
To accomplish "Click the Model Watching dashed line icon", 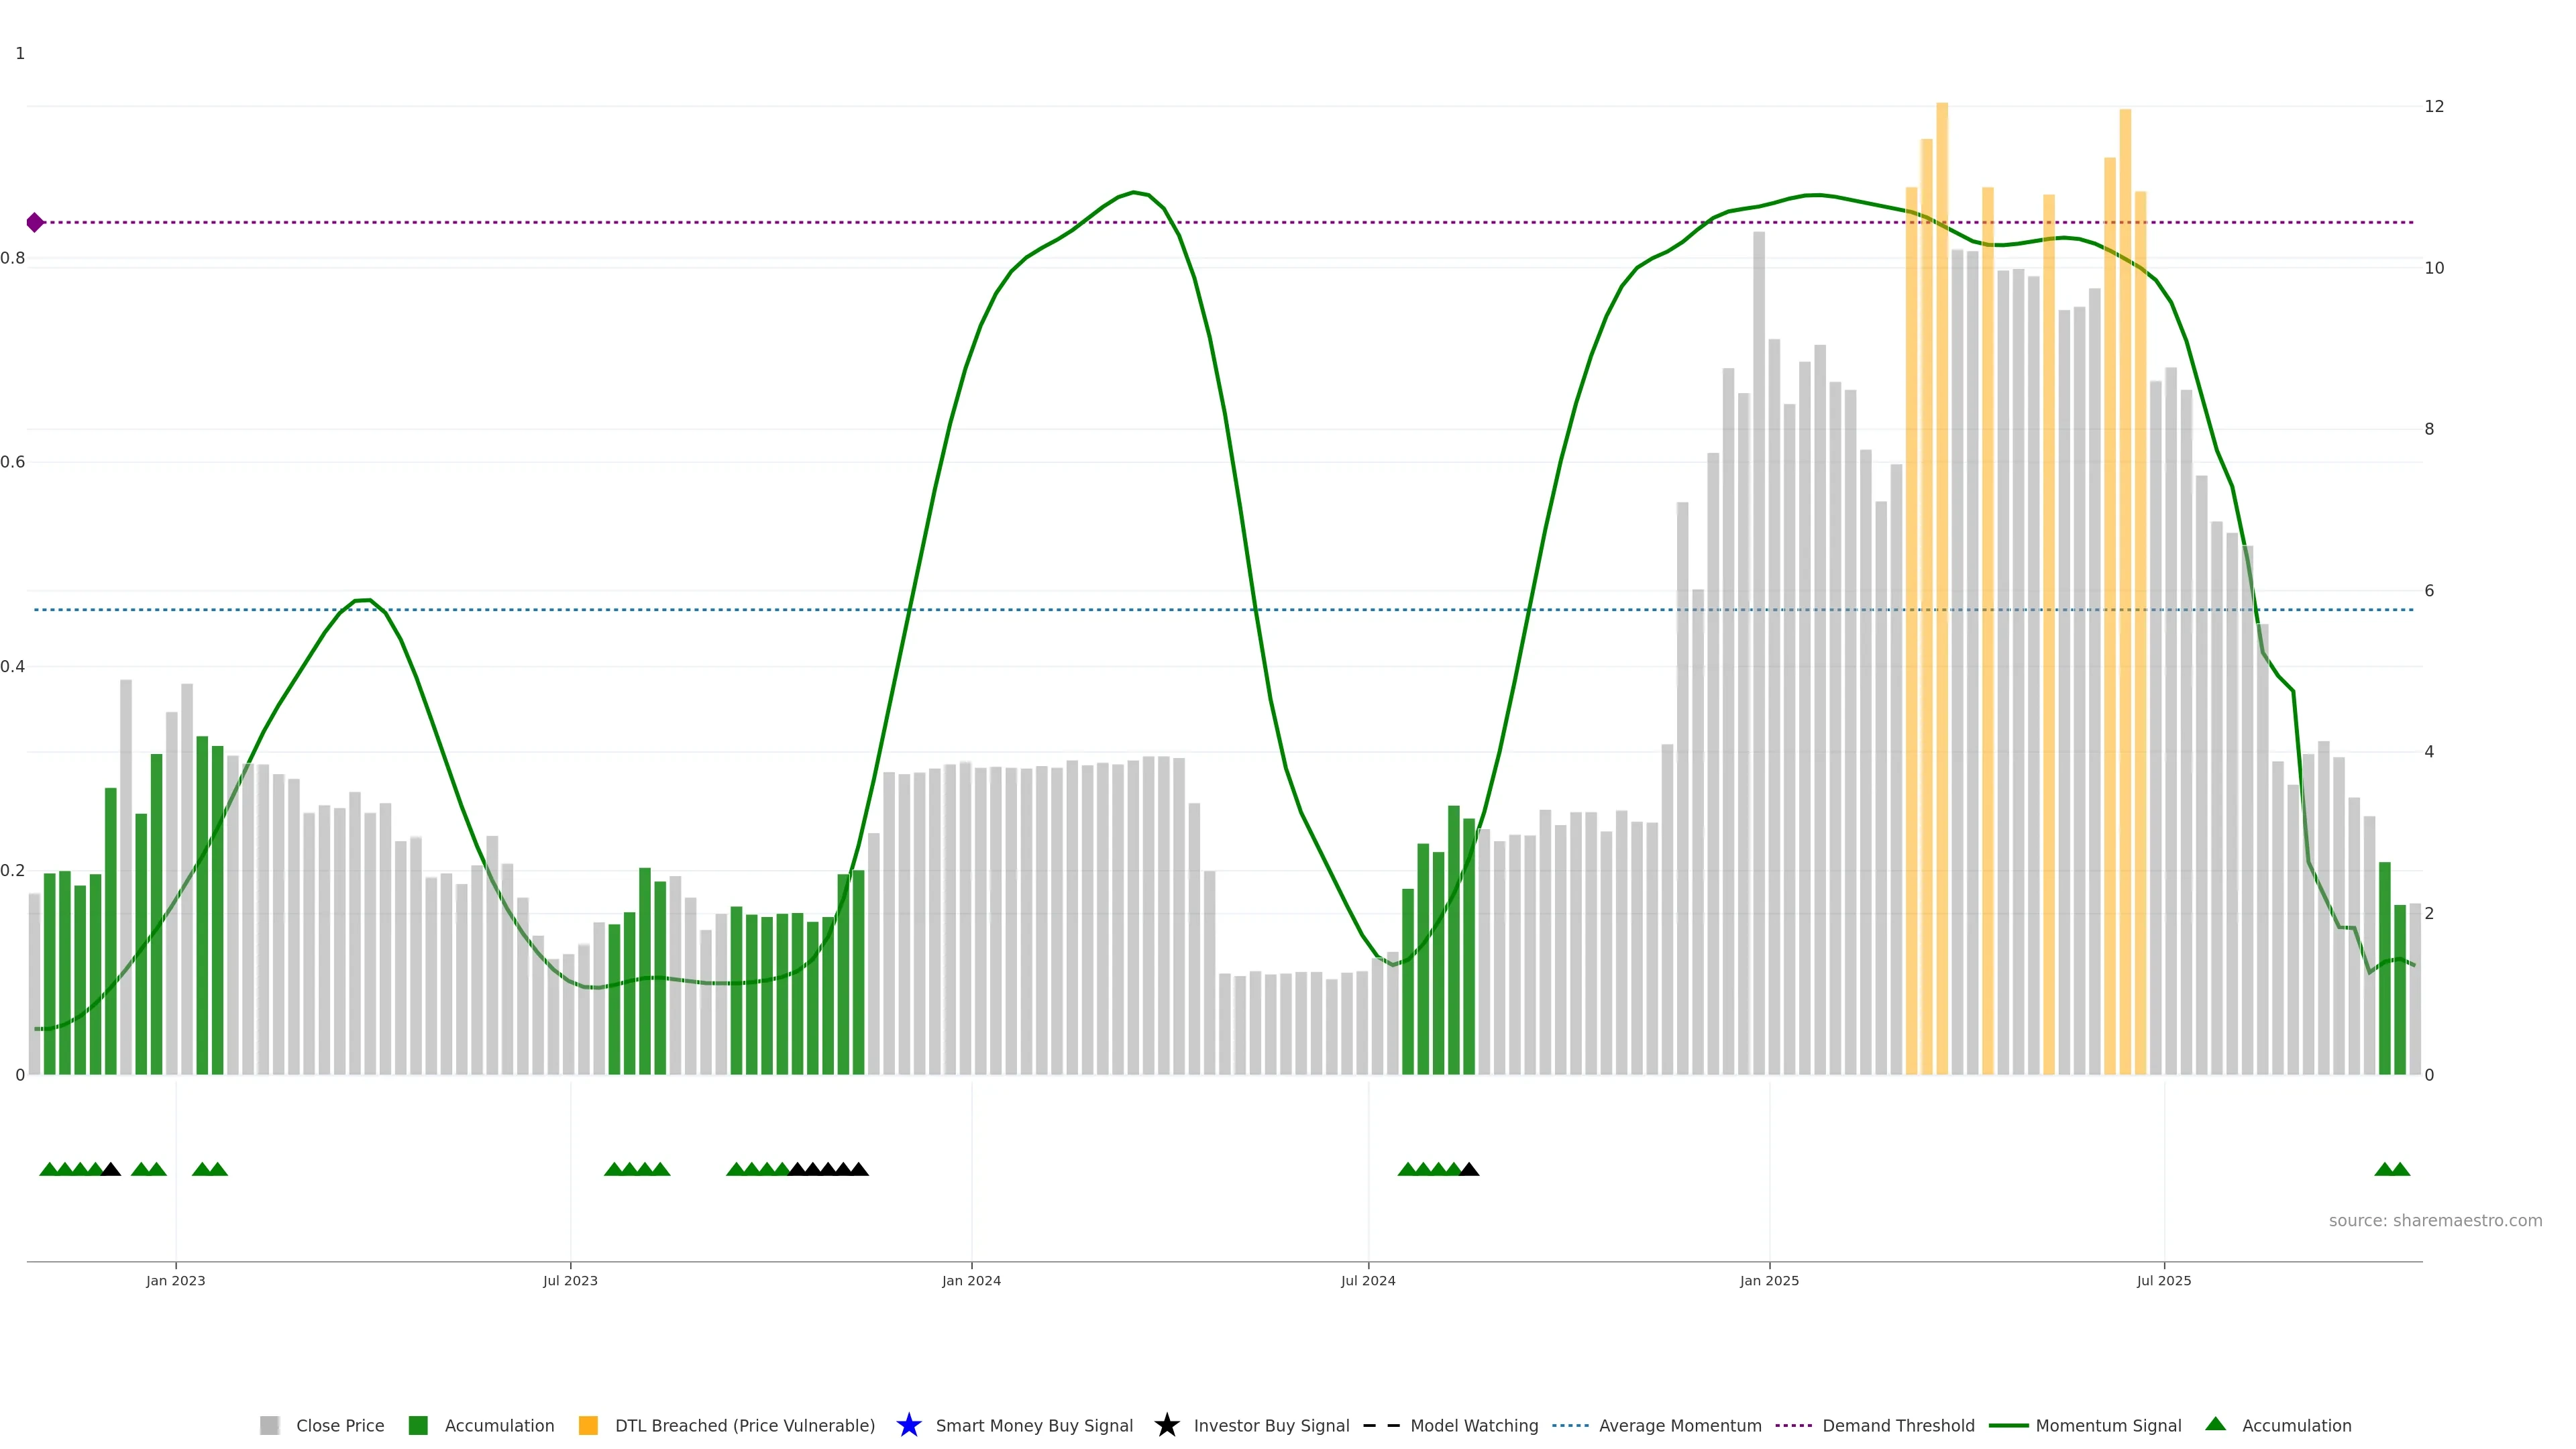I will [x=1381, y=1425].
